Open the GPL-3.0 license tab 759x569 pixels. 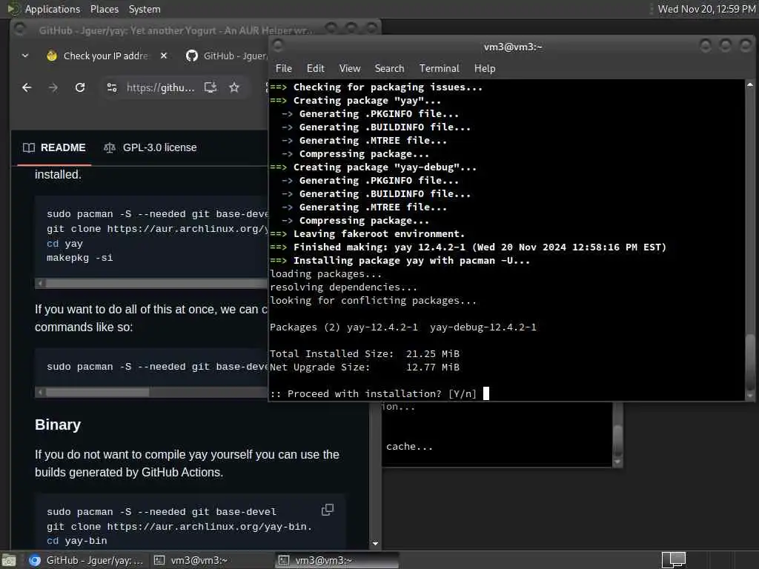[x=150, y=147]
